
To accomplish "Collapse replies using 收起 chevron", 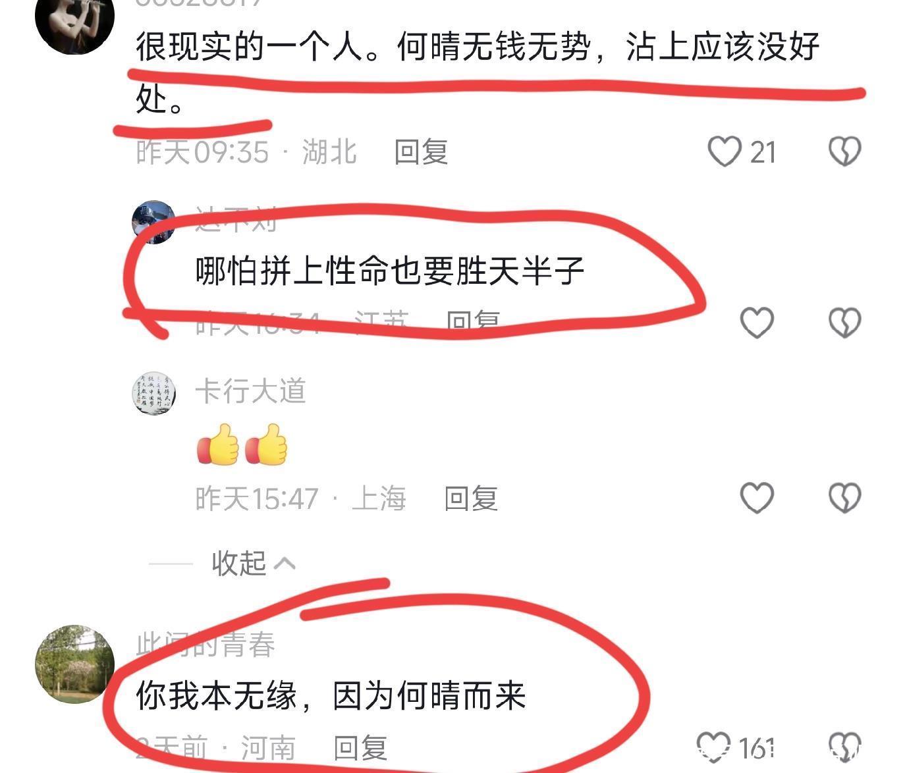I will 254,563.
